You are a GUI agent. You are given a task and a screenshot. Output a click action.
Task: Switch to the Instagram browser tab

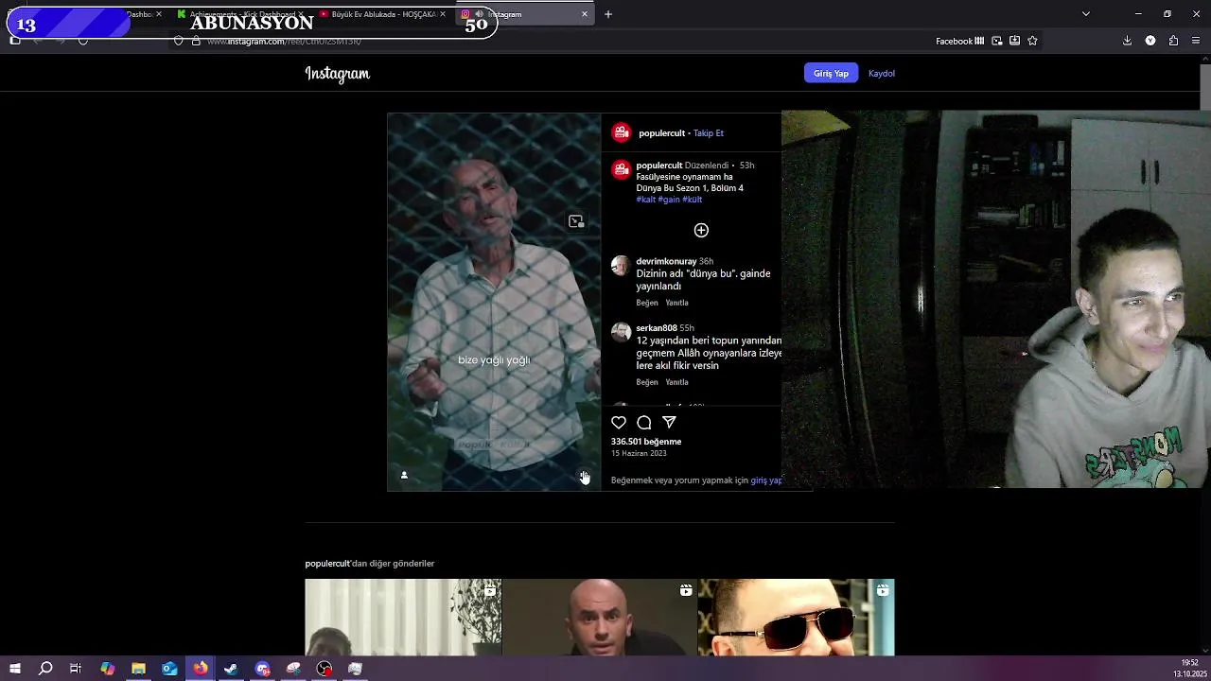[x=524, y=14]
